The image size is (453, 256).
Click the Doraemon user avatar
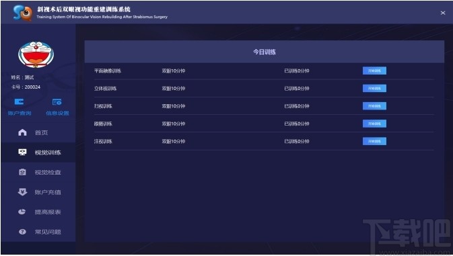36,54
